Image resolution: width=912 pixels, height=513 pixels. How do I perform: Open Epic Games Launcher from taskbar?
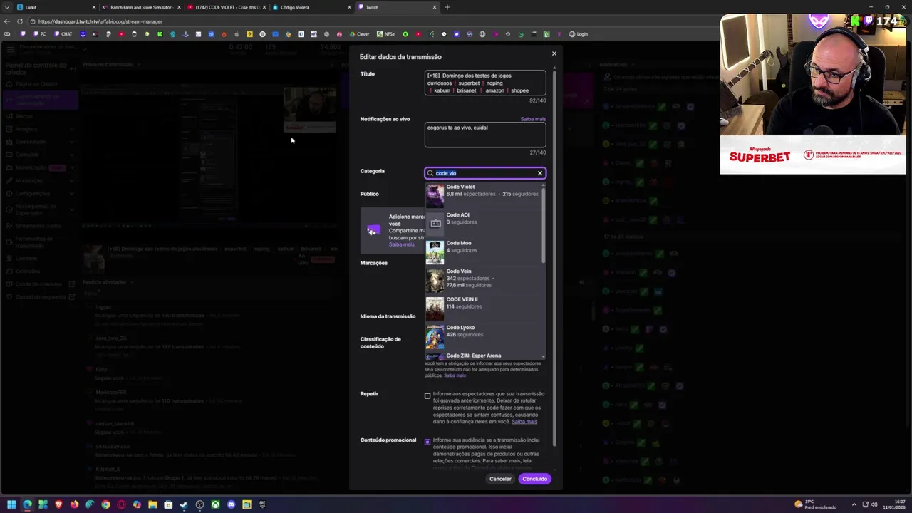tap(262, 505)
